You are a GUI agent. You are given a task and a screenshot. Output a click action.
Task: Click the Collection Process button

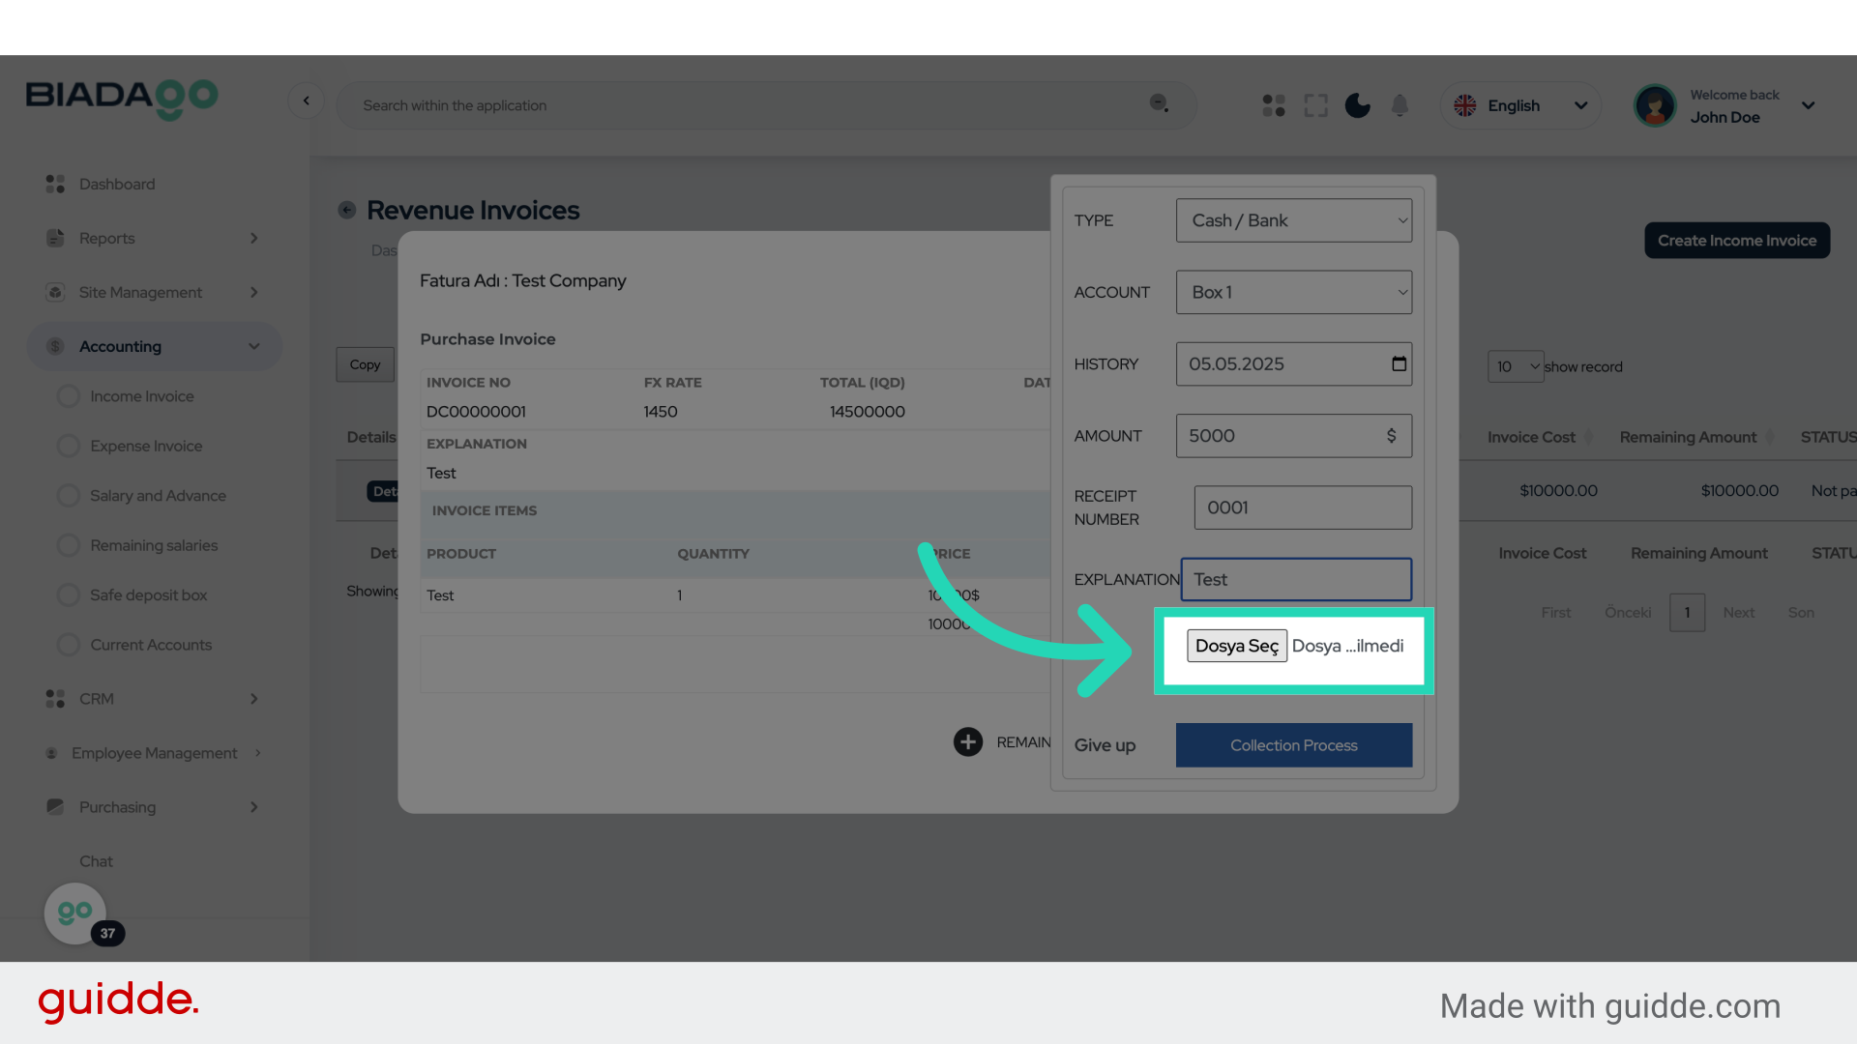point(1293,745)
